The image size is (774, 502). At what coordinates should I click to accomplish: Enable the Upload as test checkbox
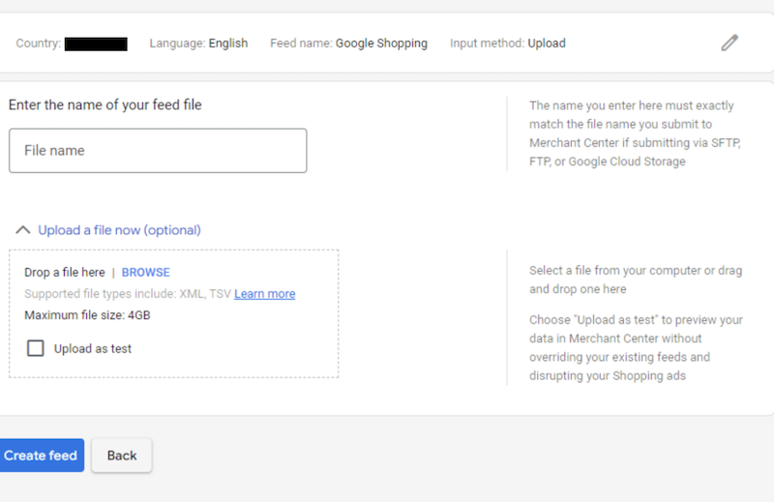[x=36, y=348]
